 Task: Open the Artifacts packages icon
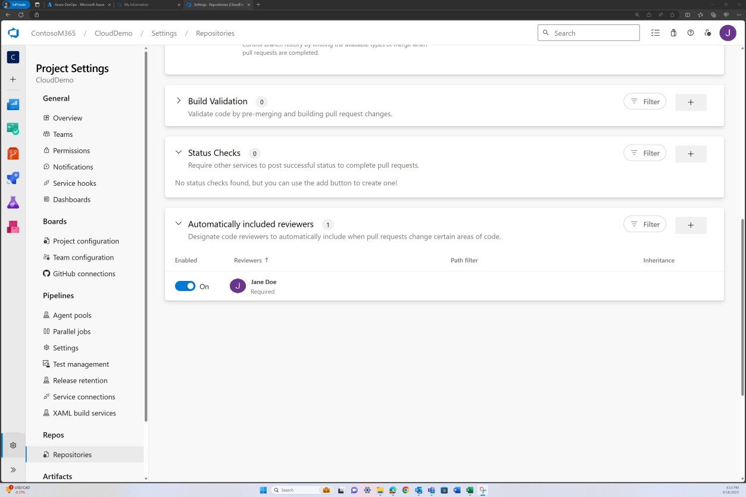[x=13, y=227]
